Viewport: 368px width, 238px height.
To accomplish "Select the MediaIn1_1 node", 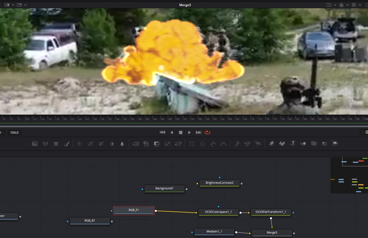I will pos(214,232).
